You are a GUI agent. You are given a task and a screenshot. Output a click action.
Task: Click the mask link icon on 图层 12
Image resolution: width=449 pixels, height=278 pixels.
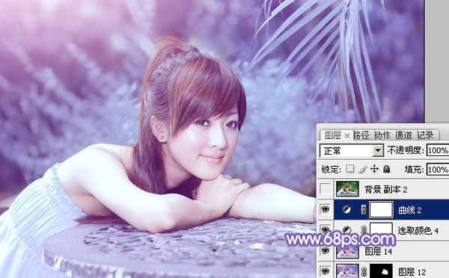(x=364, y=271)
